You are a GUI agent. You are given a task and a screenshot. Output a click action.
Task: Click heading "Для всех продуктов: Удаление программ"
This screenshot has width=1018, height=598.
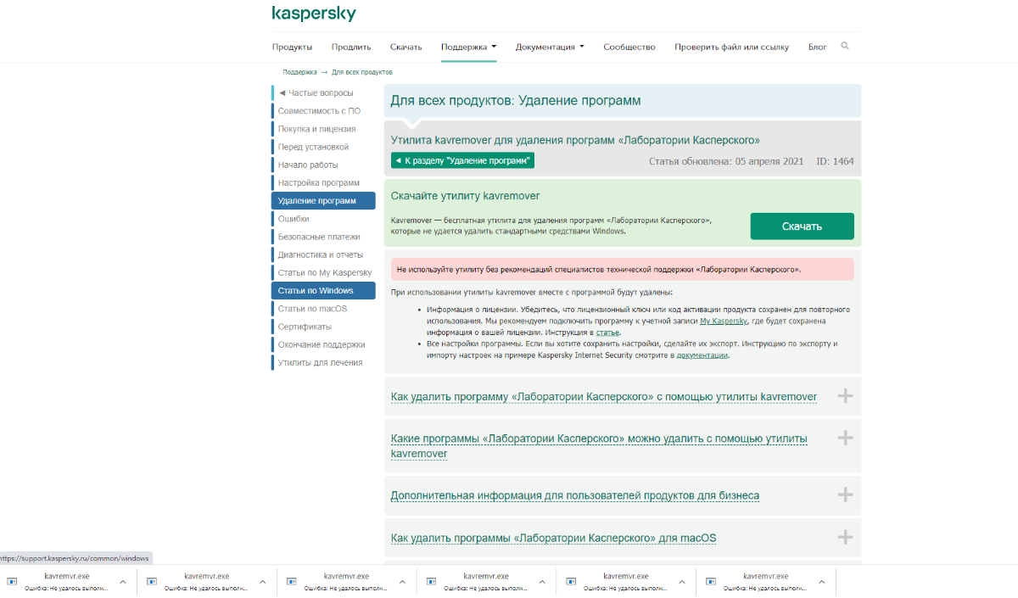click(x=516, y=101)
